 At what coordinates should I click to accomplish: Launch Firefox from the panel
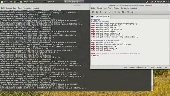tap(15, 2)
